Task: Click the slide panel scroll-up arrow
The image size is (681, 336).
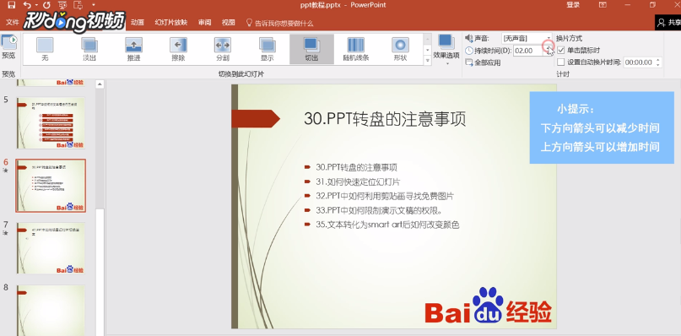Action: tap(100, 84)
